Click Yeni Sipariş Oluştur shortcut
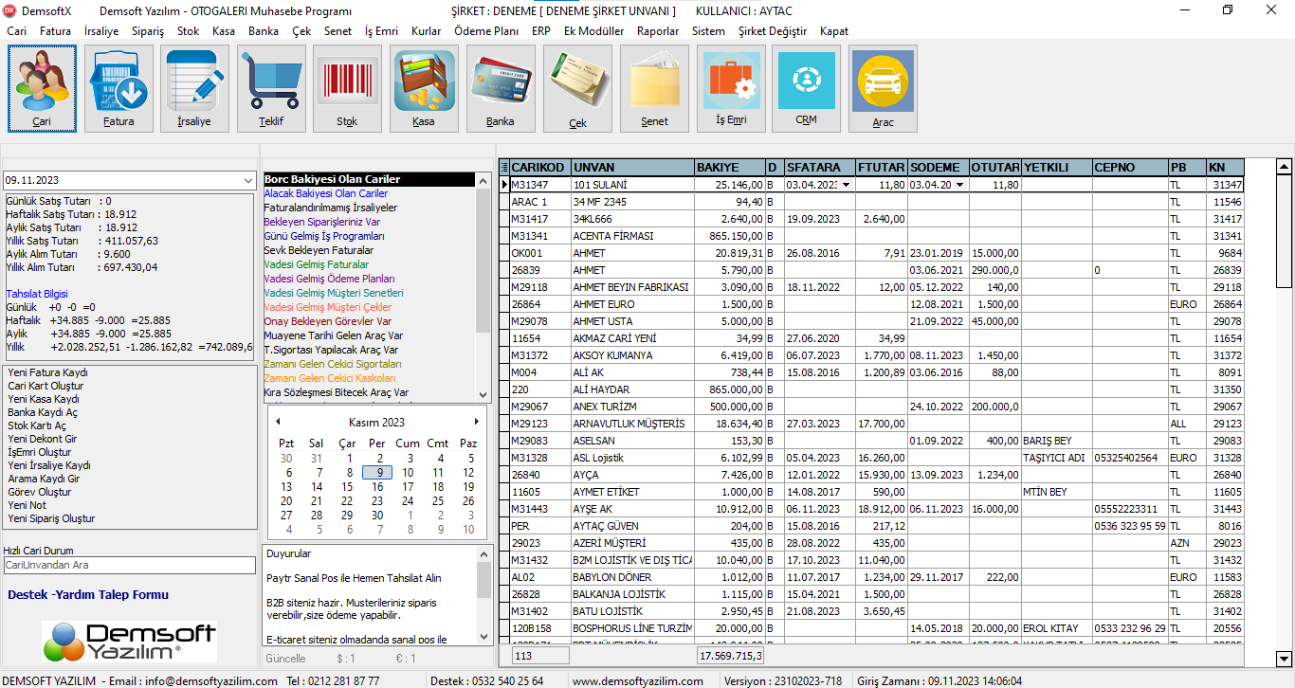This screenshot has width=1295, height=688. 51,518
